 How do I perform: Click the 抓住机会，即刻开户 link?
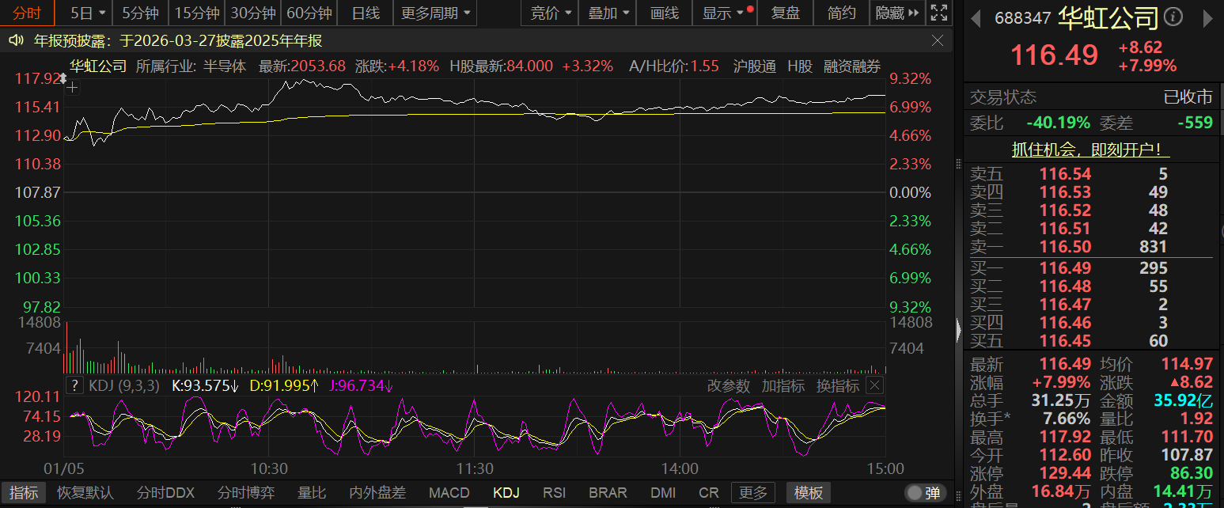tap(1091, 150)
